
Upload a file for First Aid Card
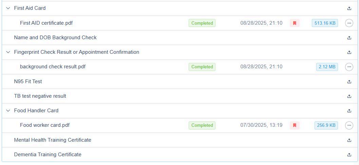point(349,8)
